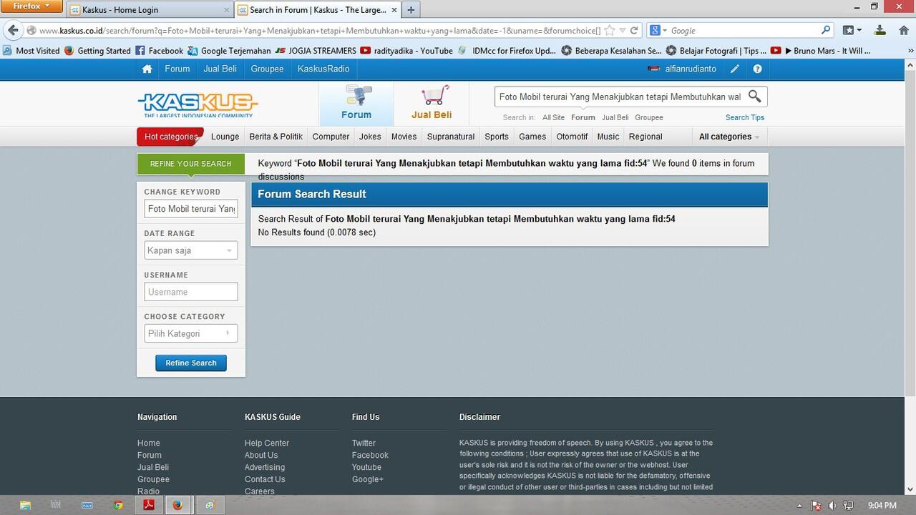Screen dimensions: 916x515
Task: Open the Lounge category
Action: click(x=225, y=137)
